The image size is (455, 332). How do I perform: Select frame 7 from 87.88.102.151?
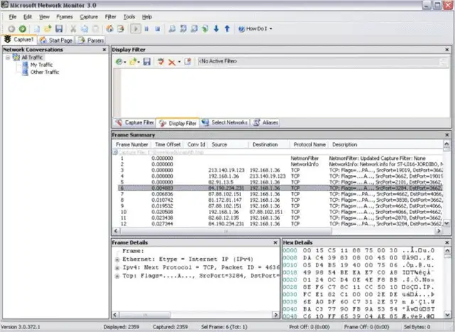[280, 194]
